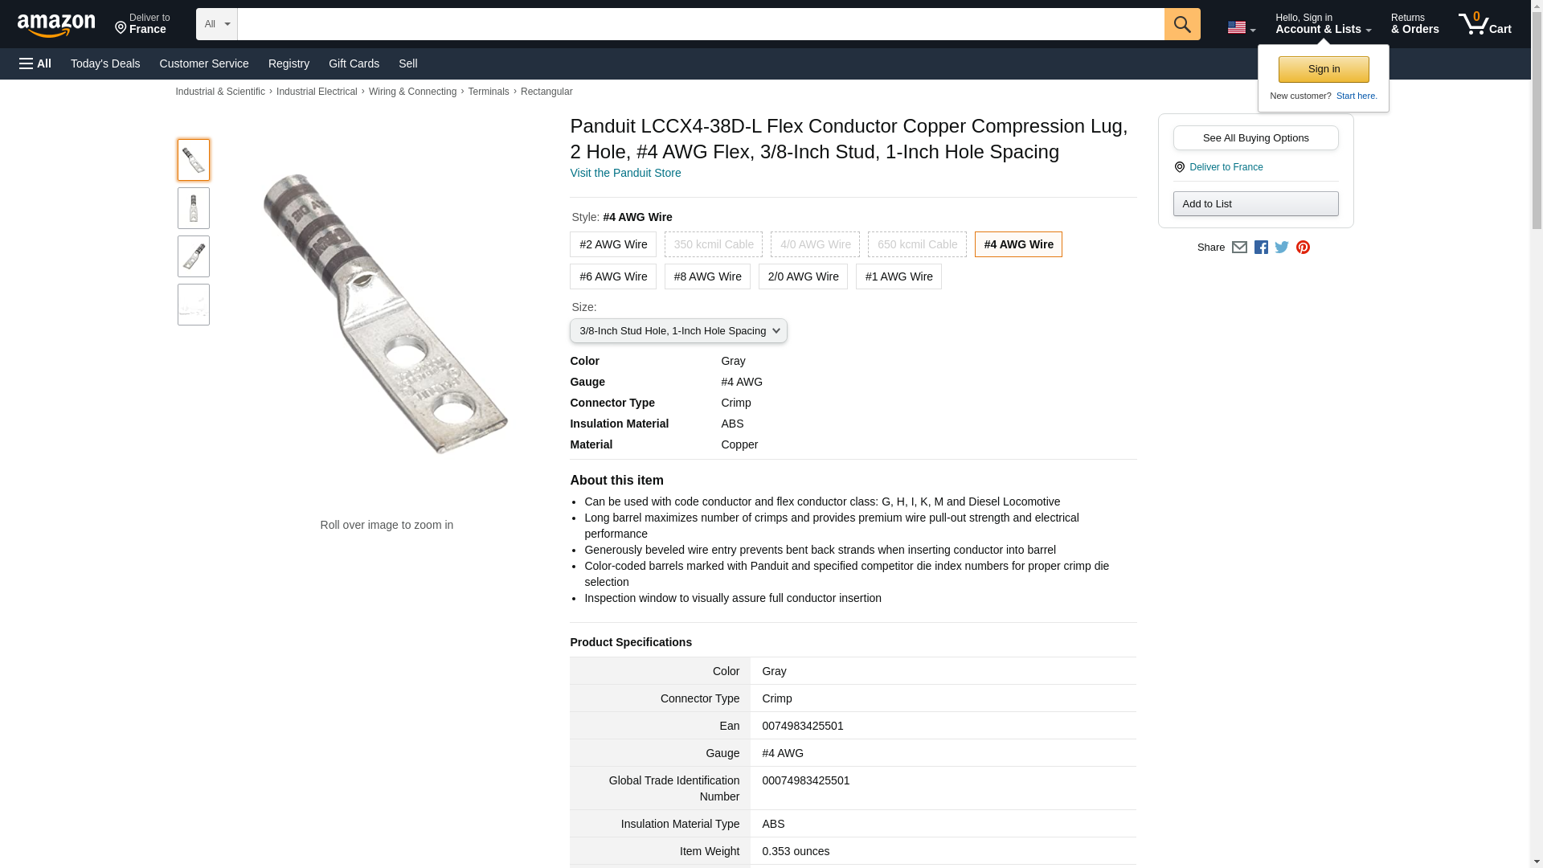Click the search magnifier button

(x=1181, y=24)
